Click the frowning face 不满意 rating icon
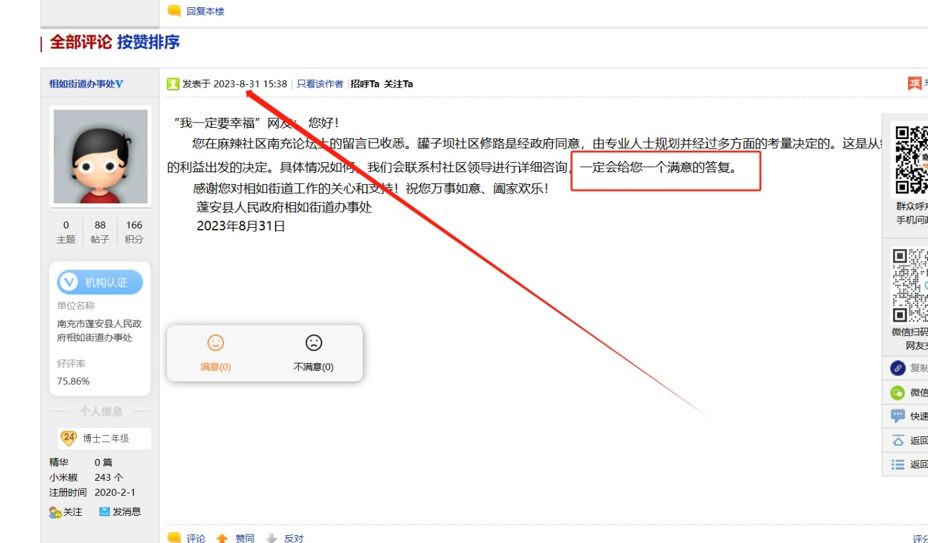928x543 pixels. tap(314, 343)
